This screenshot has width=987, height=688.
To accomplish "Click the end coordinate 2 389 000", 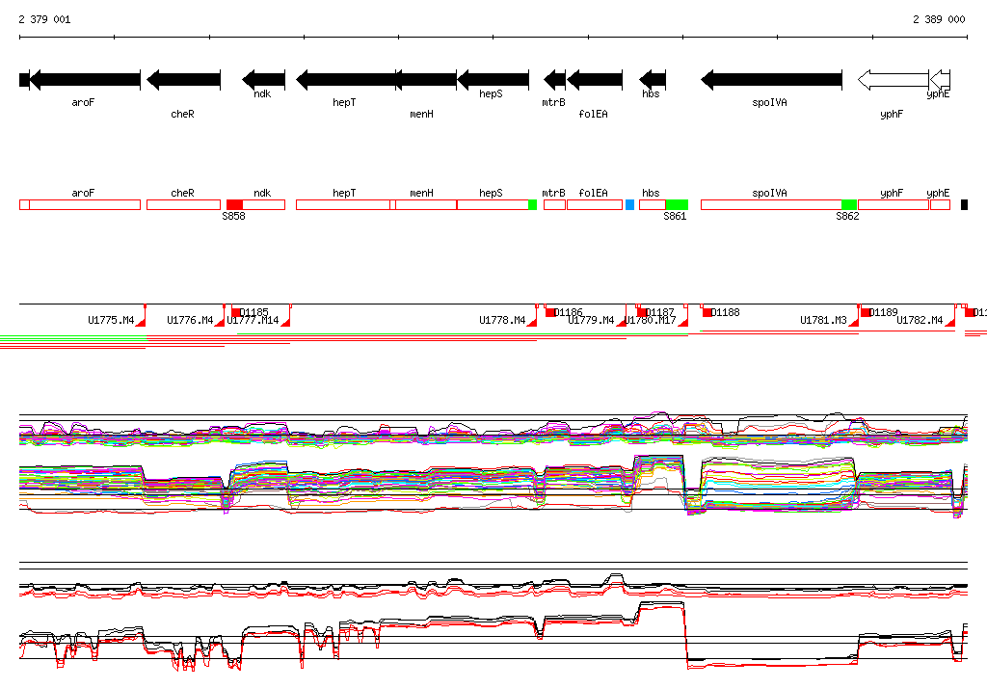I will coord(939,19).
